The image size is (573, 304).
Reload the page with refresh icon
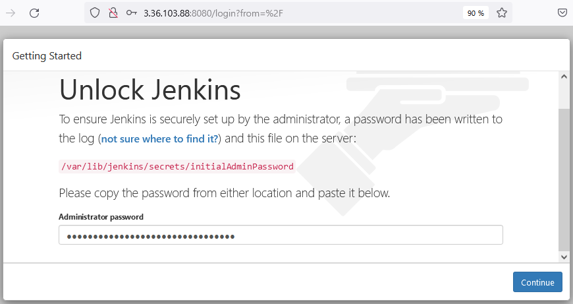pos(34,13)
